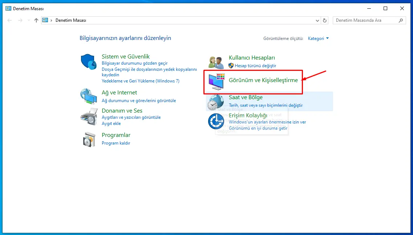Click the Donanım ve Ses printer icon
413x235 pixels.
pos(89,116)
